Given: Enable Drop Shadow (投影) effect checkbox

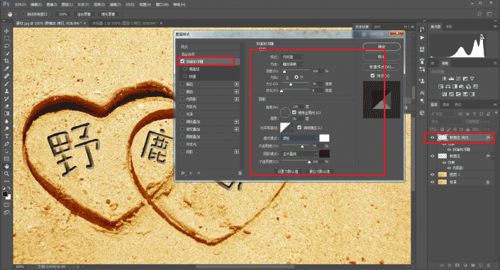Looking at the screenshot, I should coord(182,152).
